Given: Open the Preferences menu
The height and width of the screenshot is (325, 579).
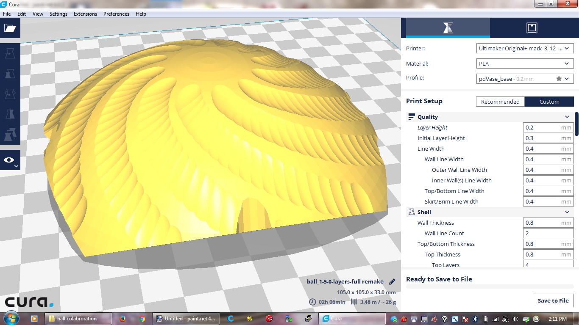Looking at the screenshot, I should coord(116,14).
